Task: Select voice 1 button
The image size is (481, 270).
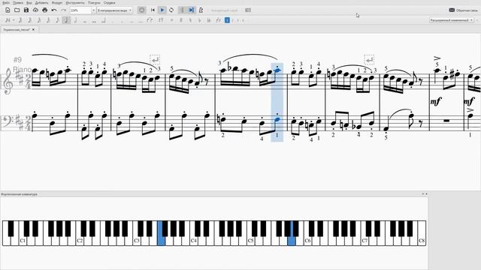Action: pos(227,20)
